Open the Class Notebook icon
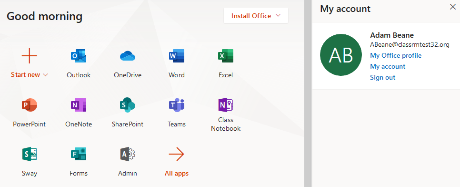 coord(226,105)
